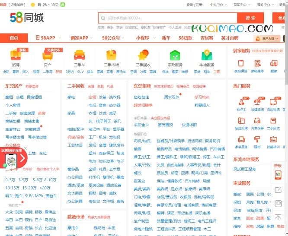The image size is (288, 236).
Task: Focus the search input field
Action: click(x=168, y=18)
